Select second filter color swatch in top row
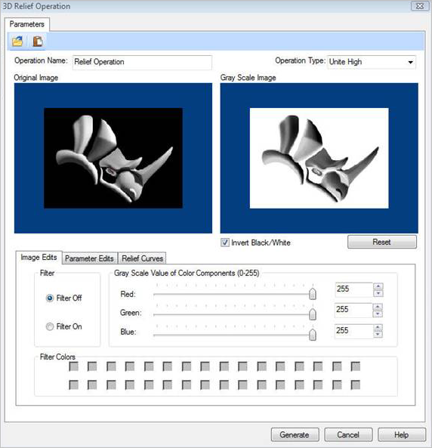Viewport: 432px width, 448px height. click(x=92, y=366)
